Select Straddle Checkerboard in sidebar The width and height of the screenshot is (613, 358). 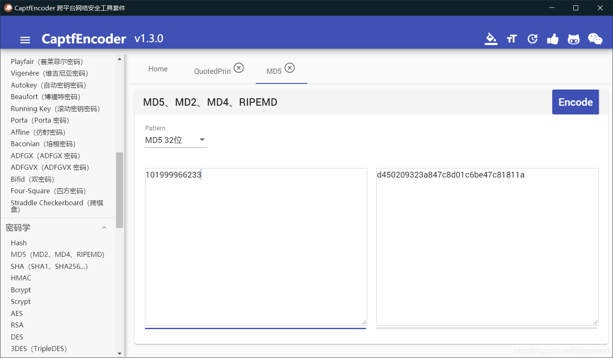pyautogui.click(x=57, y=206)
